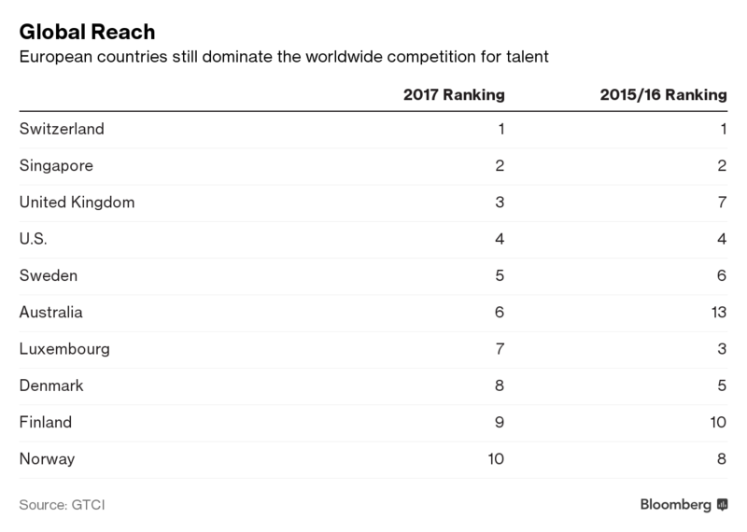747x532 pixels.
Task: Click the Norway row label
Action: tap(47, 460)
